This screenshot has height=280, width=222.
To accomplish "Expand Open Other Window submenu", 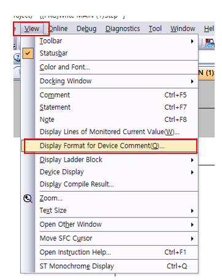I will click(x=110, y=224).
